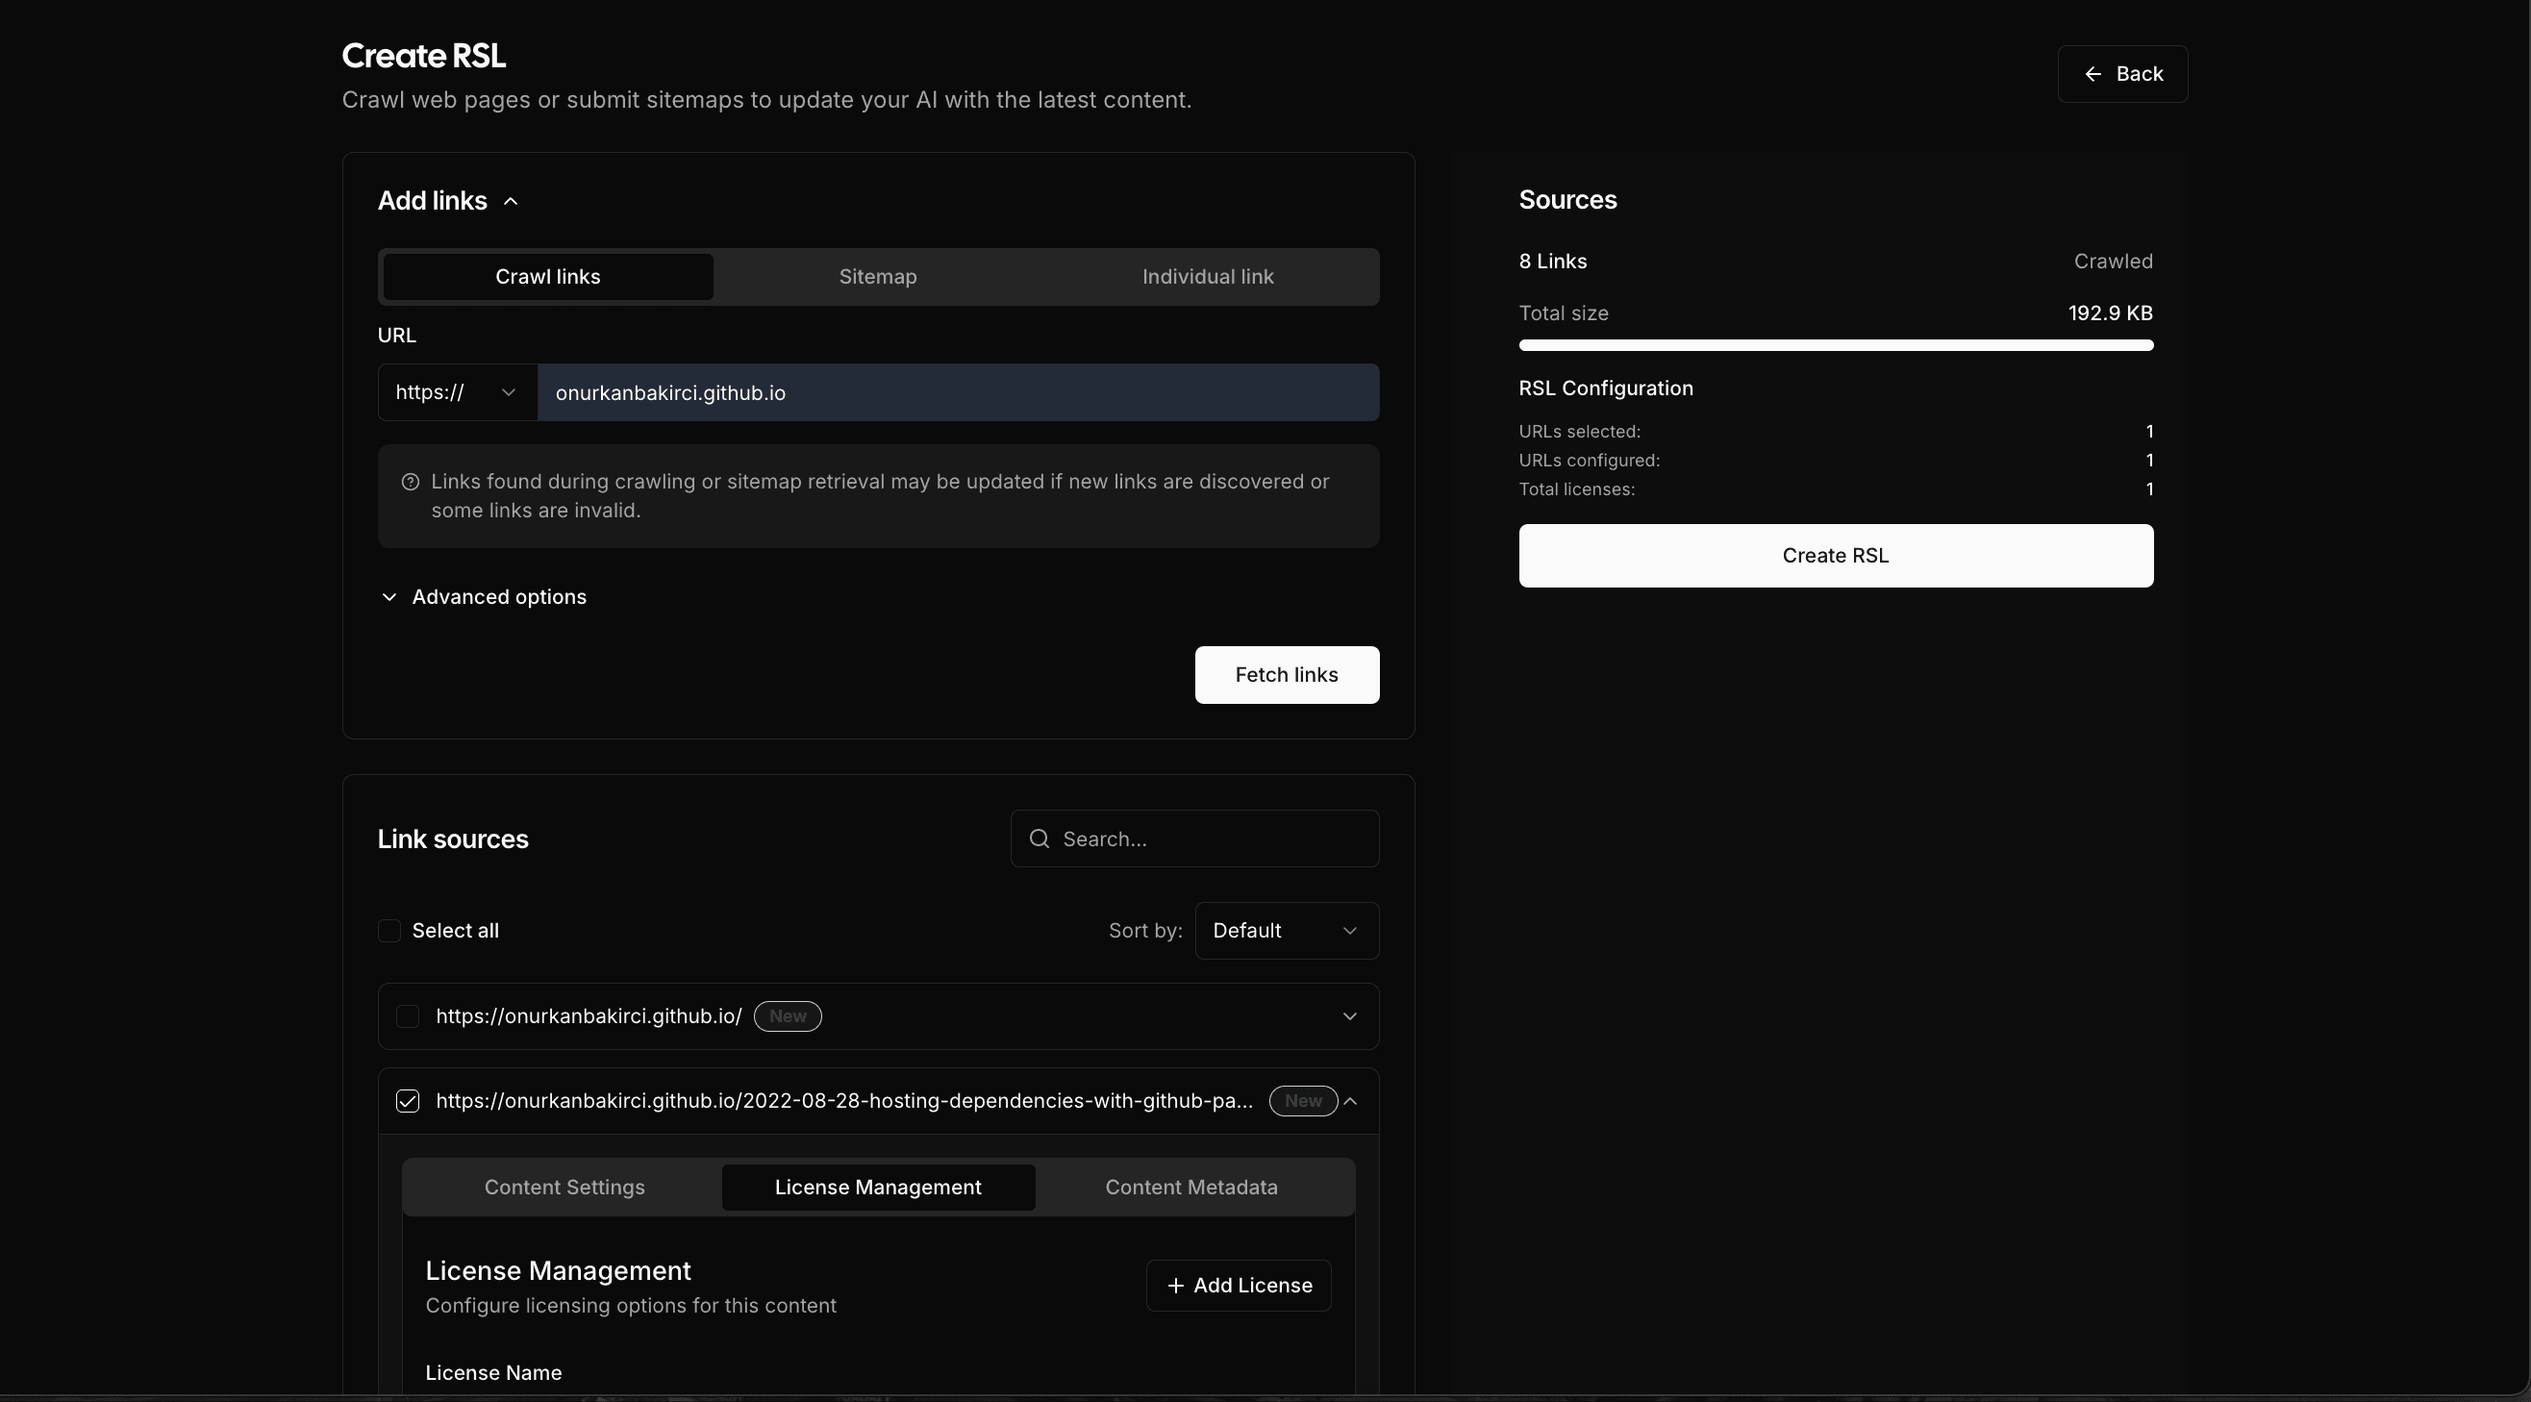
Task: Click the New badge on homepage link
Action: (787, 1016)
